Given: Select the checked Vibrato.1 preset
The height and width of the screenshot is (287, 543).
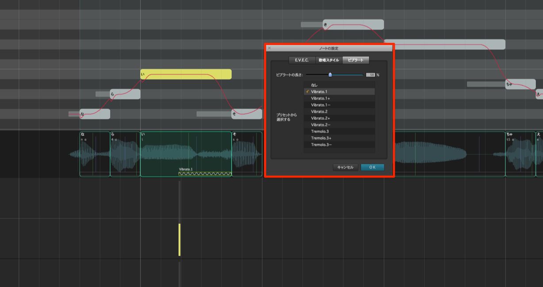Looking at the screenshot, I should (340, 91).
